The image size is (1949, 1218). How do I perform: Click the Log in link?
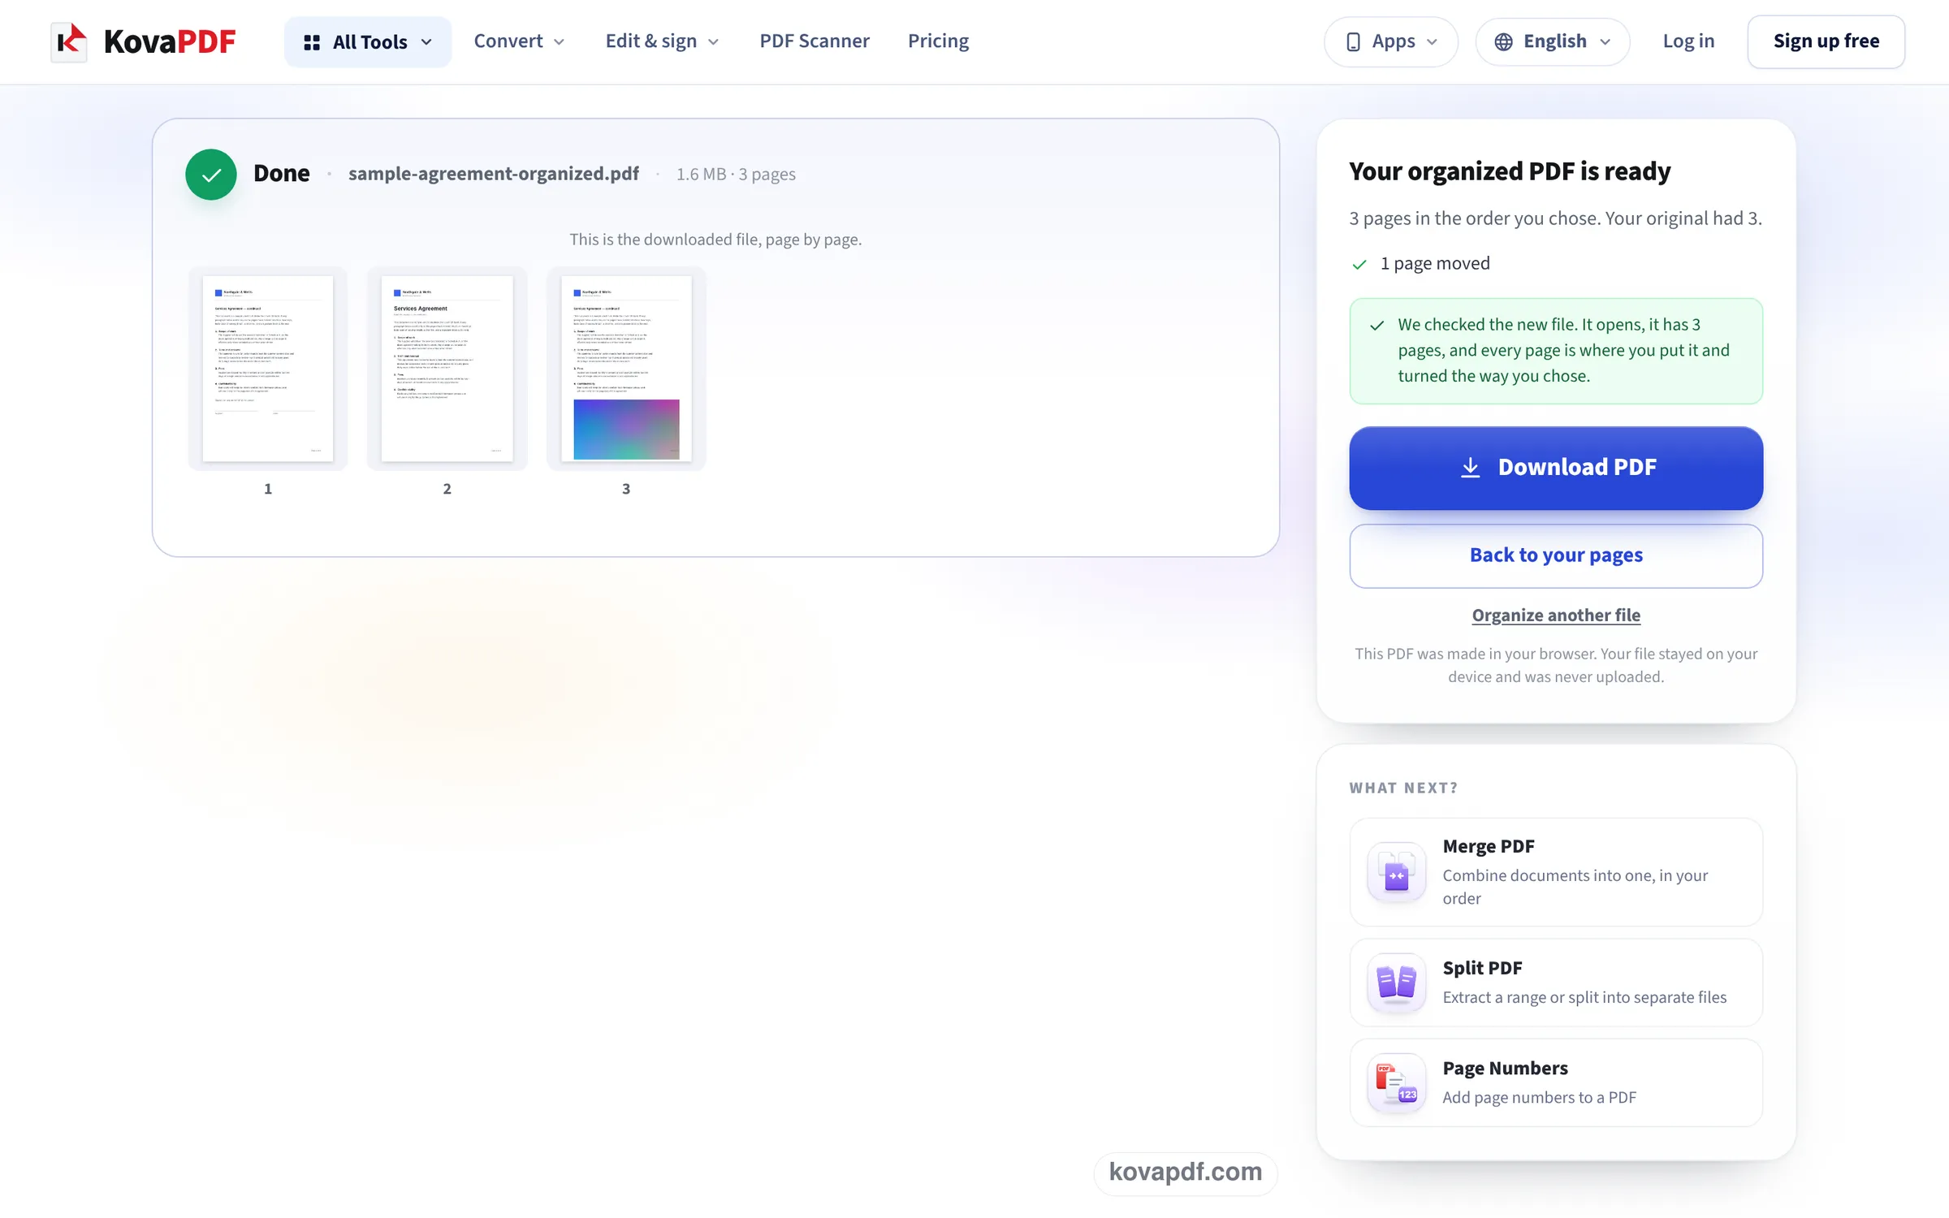(x=1688, y=41)
